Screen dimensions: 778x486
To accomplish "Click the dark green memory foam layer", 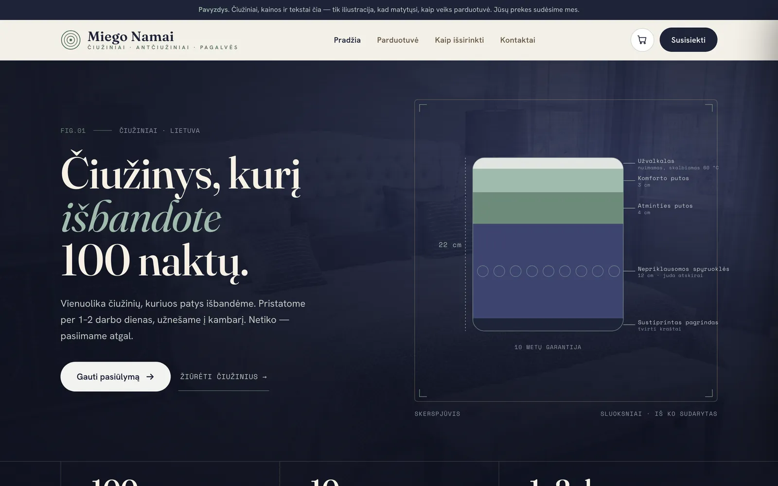I will tap(548, 208).
